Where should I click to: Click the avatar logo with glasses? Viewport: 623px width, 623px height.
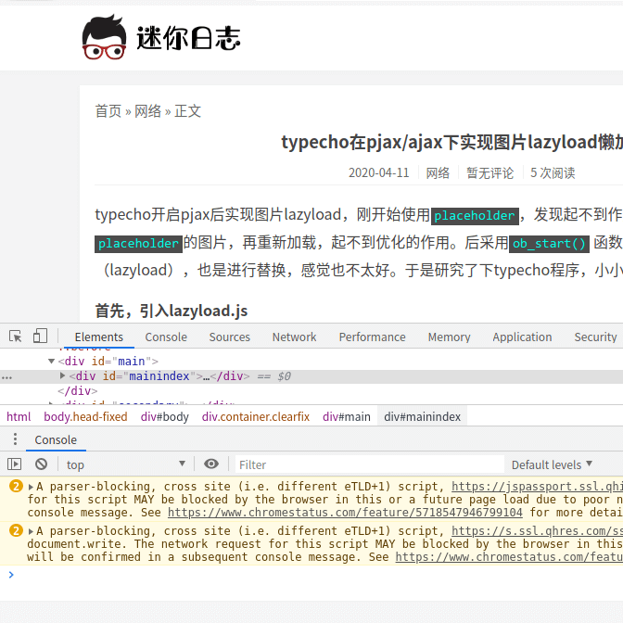(104, 37)
